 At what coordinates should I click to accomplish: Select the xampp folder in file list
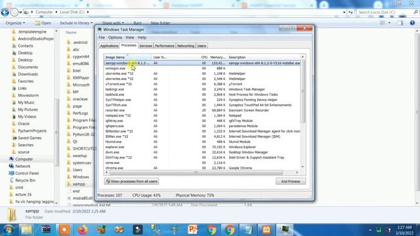click(x=79, y=184)
